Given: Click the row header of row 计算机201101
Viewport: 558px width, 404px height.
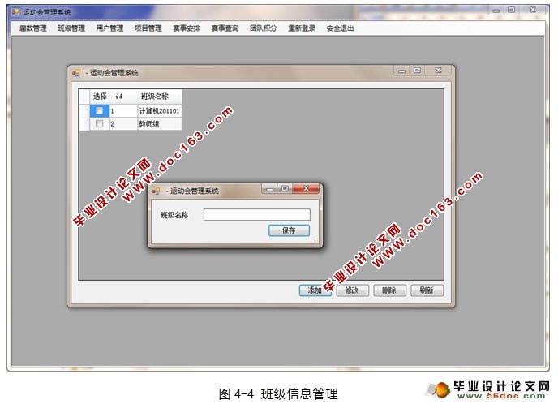Looking at the screenshot, I should click(x=84, y=110).
